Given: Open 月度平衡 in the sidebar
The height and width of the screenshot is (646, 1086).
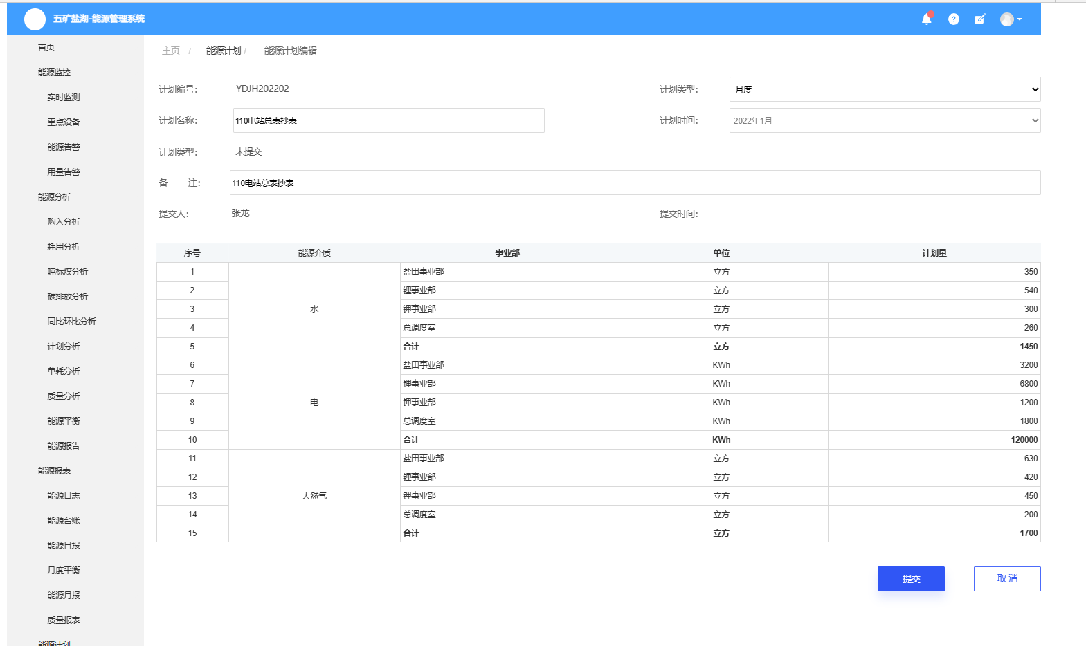Looking at the screenshot, I should tap(64, 570).
